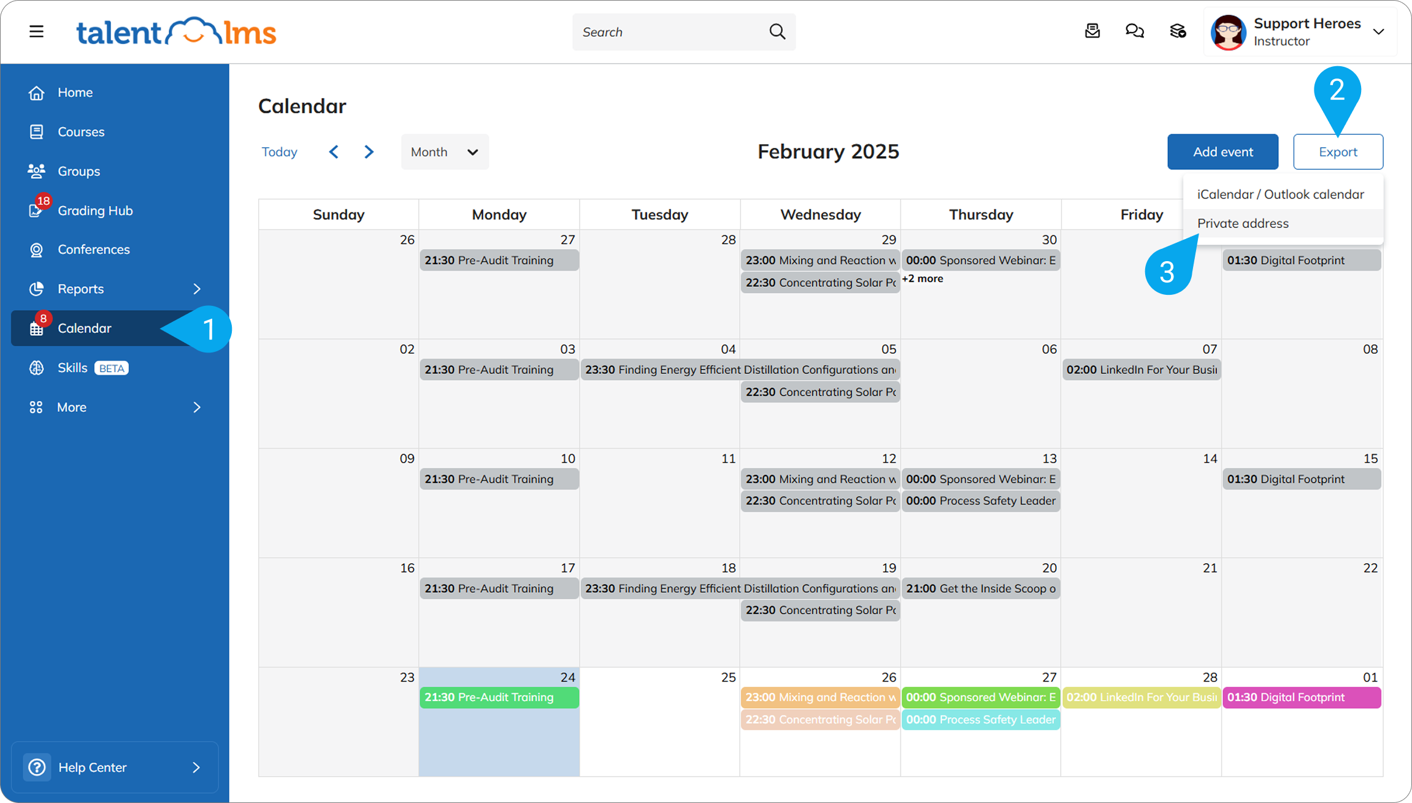Open Digital Footprint event on Saturday 15
The image size is (1412, 803).
(x=1302, y=479)
